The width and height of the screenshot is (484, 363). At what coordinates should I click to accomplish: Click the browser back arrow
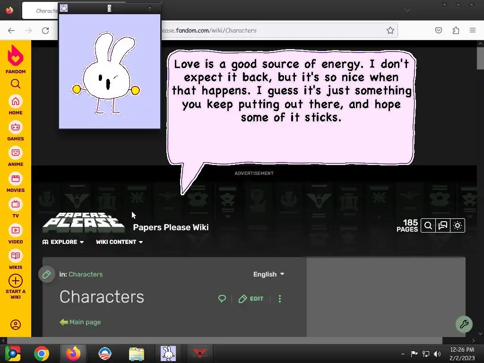point(11,31)
